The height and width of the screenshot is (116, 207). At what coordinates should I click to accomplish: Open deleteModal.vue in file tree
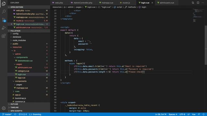[x=25, y=61]
